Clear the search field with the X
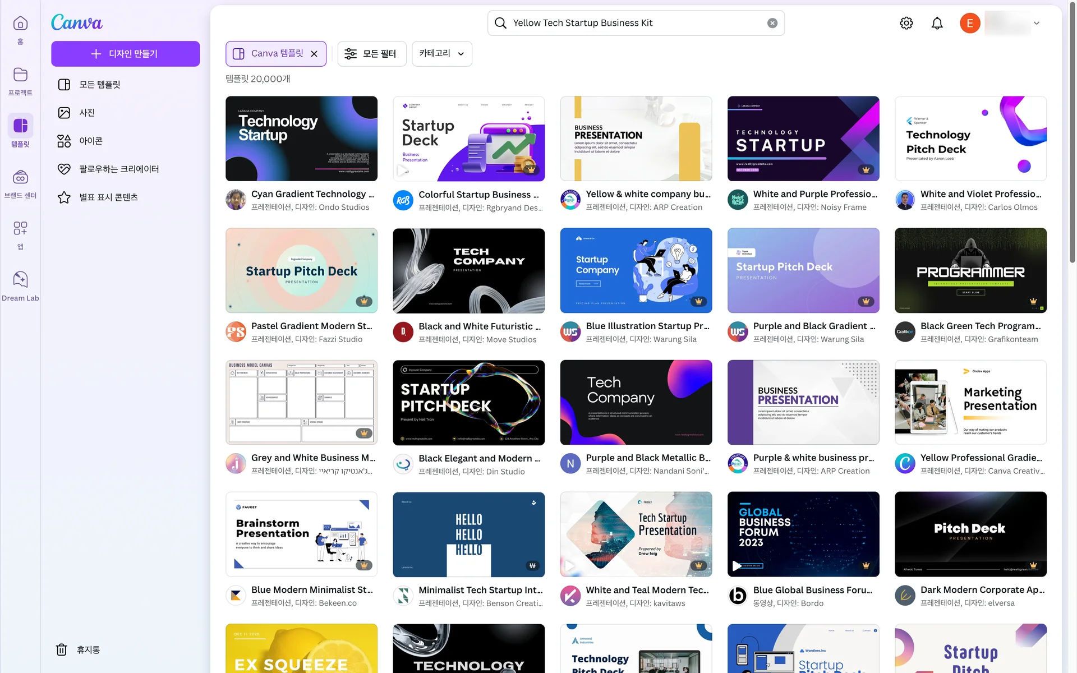 point(772,22)
